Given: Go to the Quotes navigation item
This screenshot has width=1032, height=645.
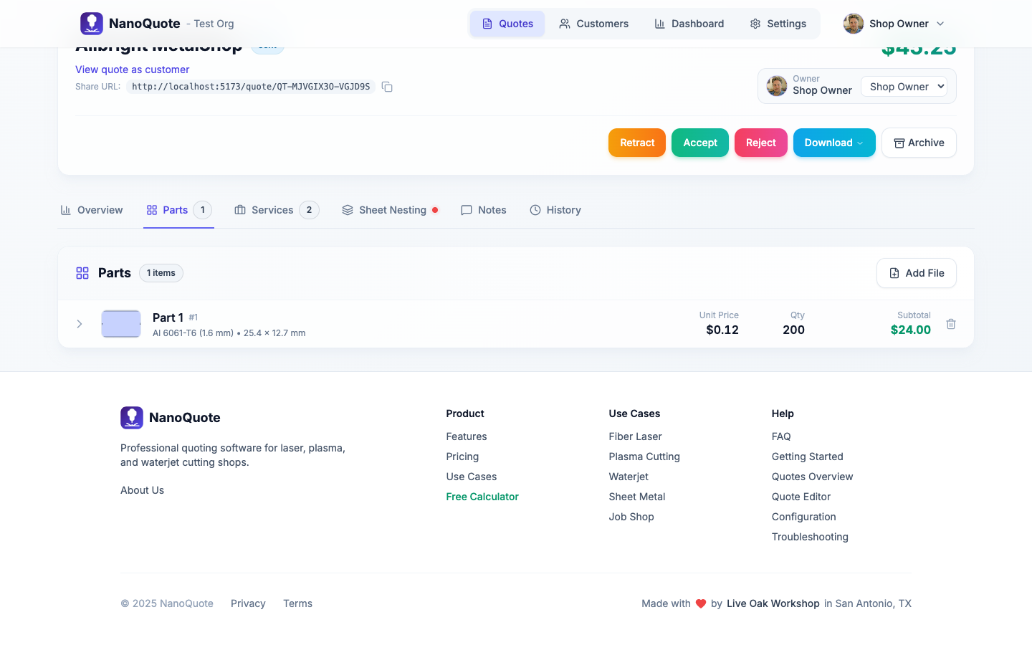Looking at the screenshot, I should (507, 24).
